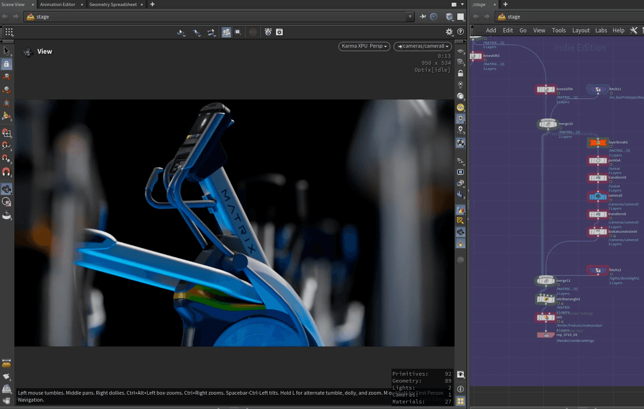Open pane options arrow at the top-right of the Scene View
The height and width of the screenshot is (409, 644).
[462, 4]
